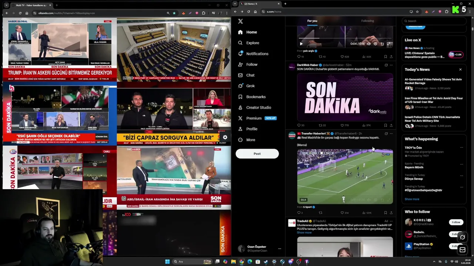Click the Post button
Viewport: 474px width, 266px height.
[x=257, y=154]
